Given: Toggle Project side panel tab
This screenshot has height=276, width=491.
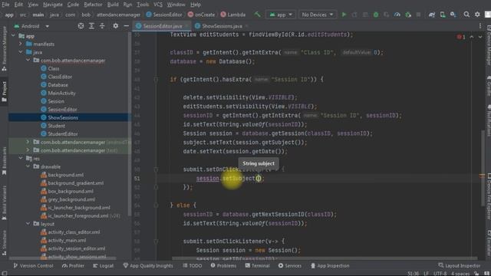Looking at the screenshot, I should (4, 92).
